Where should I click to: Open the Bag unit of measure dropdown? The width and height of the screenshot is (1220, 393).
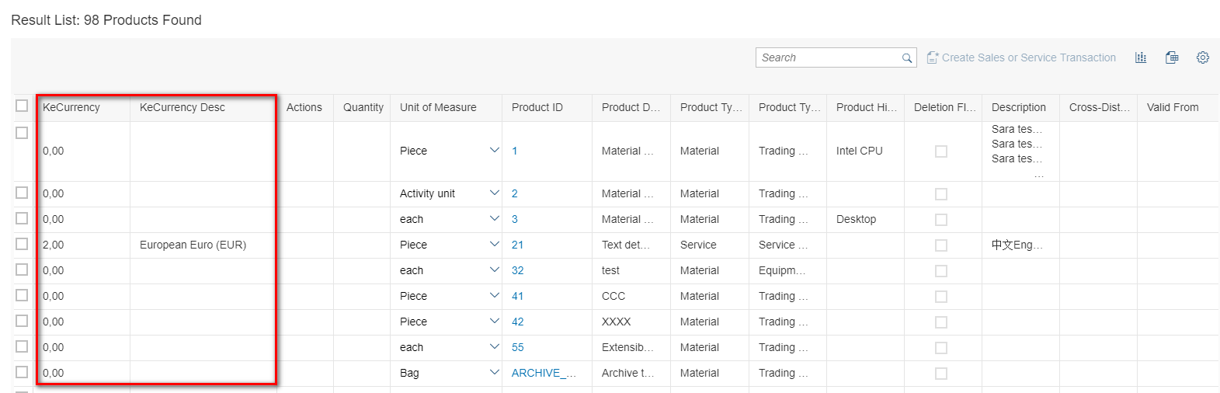(494, 373)
